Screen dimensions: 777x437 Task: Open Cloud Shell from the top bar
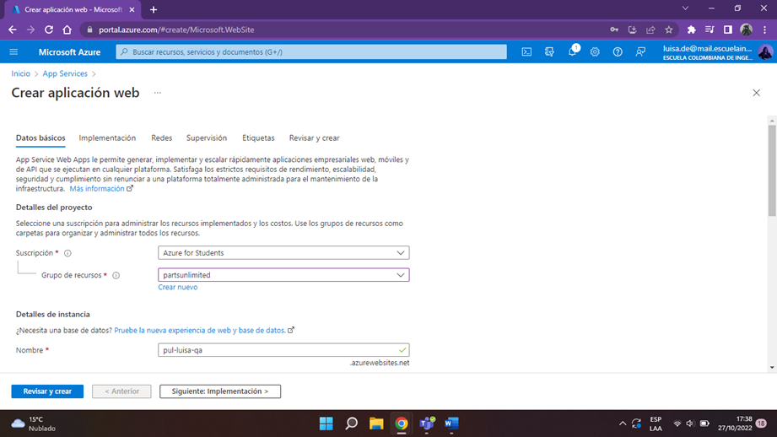tap(526, 52)
